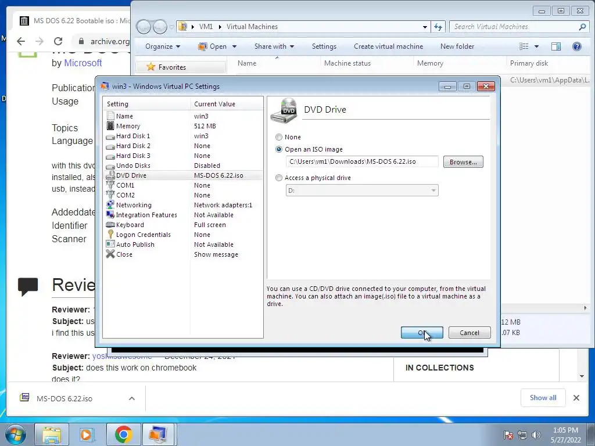Image resolution: width=595 pixels, height=446 pixels.
Task: Open File Explorer from taskbar
Action: (52, 434)
